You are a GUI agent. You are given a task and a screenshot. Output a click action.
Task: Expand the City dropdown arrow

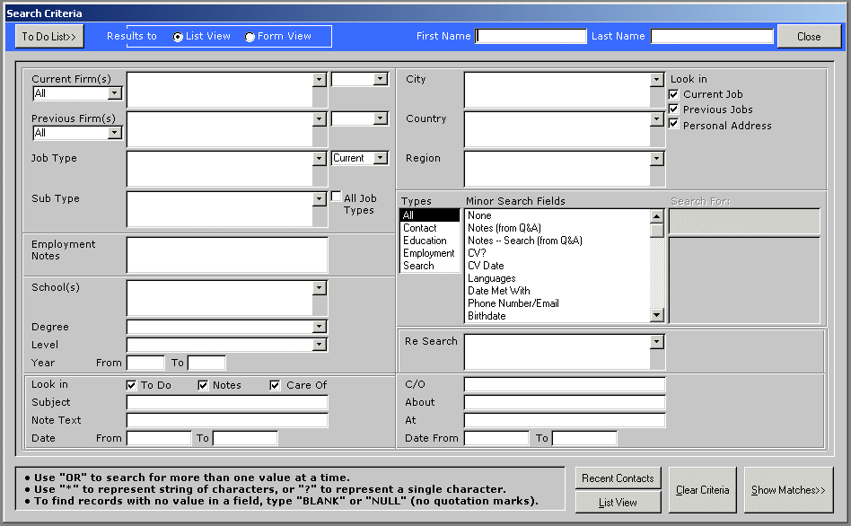[657, 80]
